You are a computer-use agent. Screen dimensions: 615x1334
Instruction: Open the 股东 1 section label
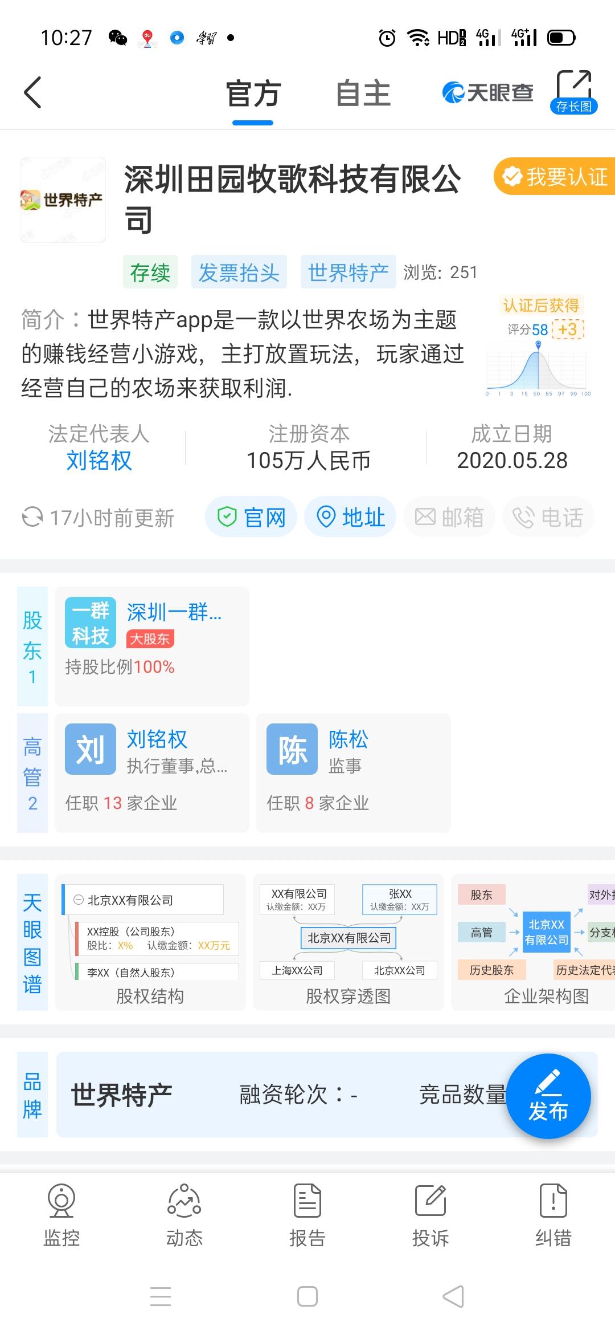point(32,646)
